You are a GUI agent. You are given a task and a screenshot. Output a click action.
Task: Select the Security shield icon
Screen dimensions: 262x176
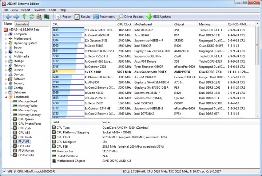10,83
